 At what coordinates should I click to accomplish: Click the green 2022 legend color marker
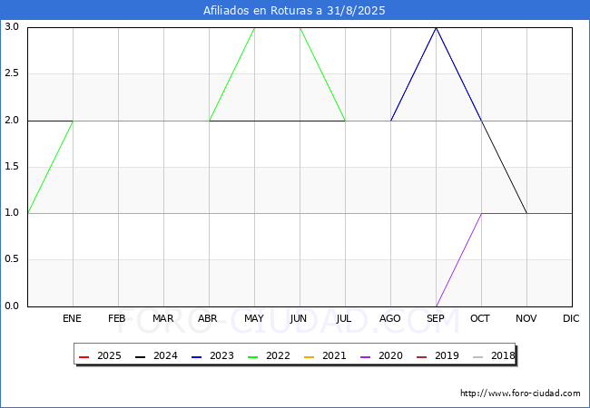pyautogui.click(x=252, y=356)
